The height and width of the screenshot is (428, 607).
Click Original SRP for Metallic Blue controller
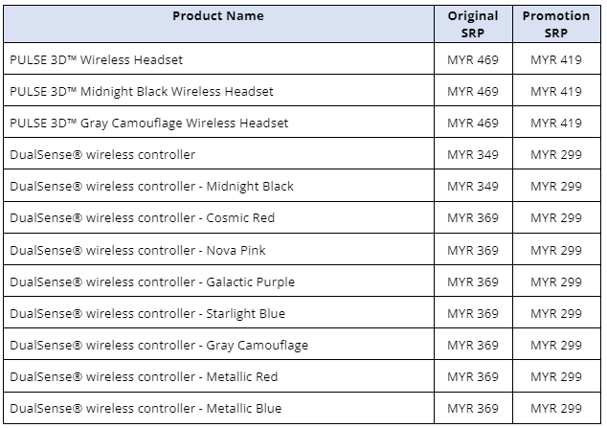473,409
